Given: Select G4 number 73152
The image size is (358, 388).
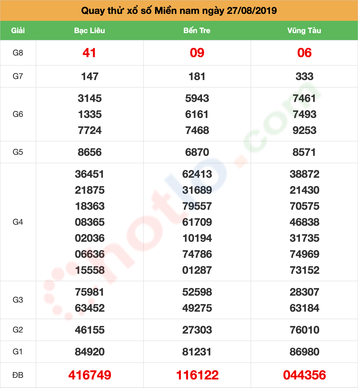Looking at the screenshot, I should [305, 270].
